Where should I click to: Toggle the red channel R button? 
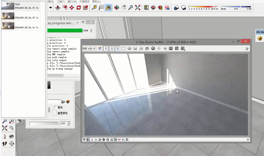[105, 48]
